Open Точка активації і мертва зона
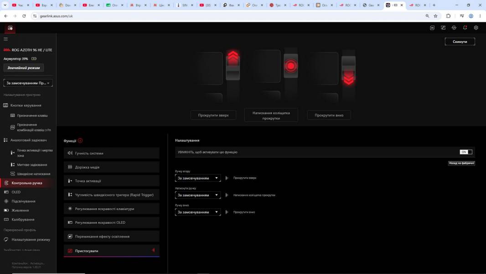The image size is (486, 274). point(35,153)
